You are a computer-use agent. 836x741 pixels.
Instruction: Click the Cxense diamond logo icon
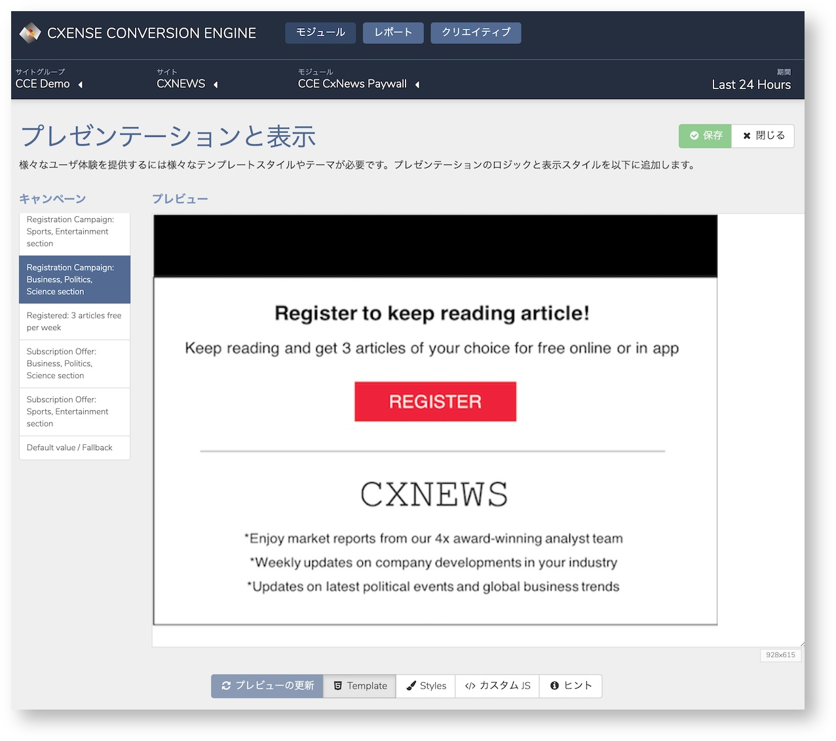[30, 33]
